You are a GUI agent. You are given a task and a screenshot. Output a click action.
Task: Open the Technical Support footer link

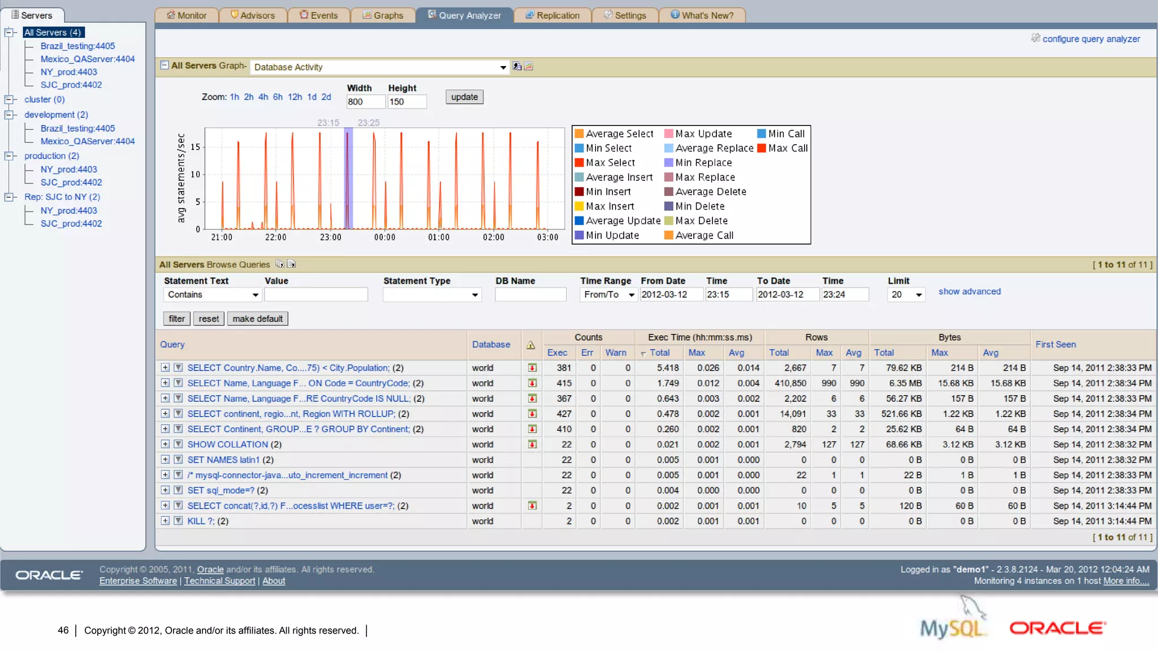pos(219,581)
